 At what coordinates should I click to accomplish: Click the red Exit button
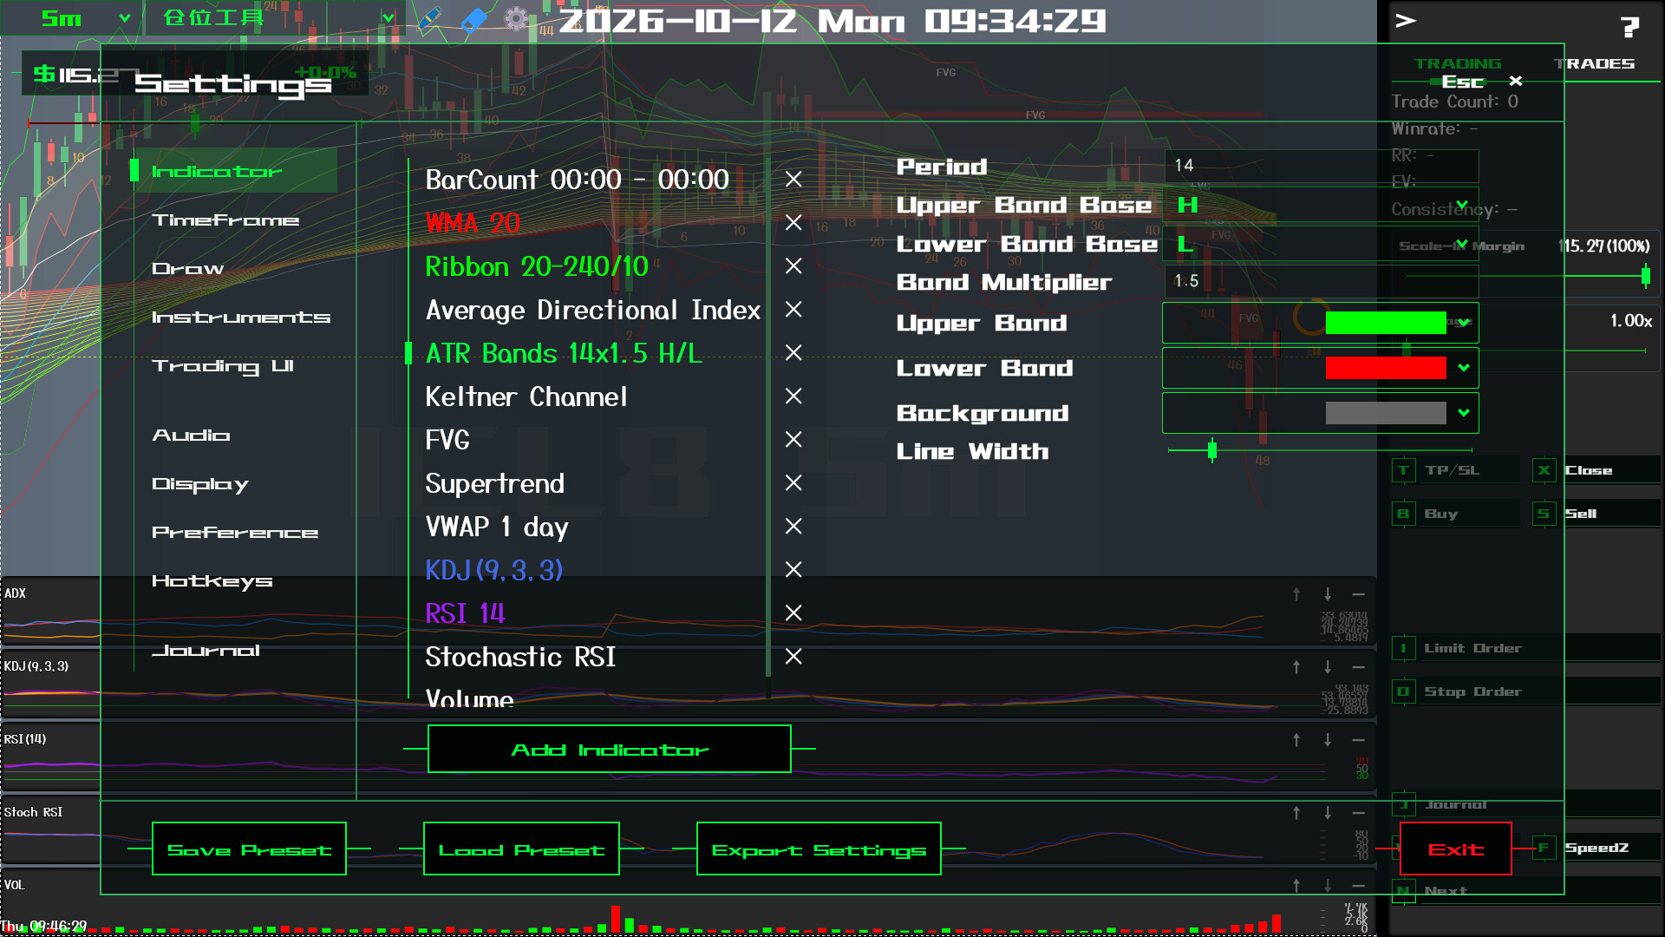[x=1456, y=849]
